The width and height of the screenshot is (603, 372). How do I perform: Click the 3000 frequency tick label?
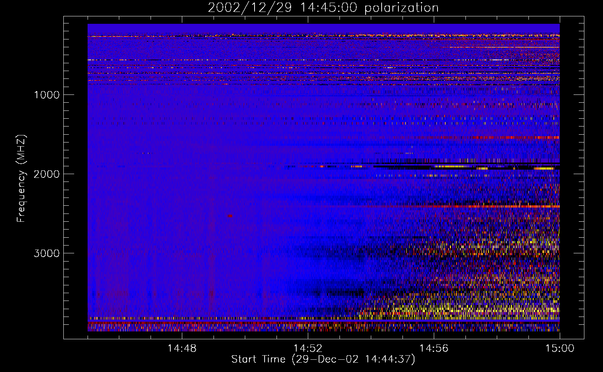point(47,253)
